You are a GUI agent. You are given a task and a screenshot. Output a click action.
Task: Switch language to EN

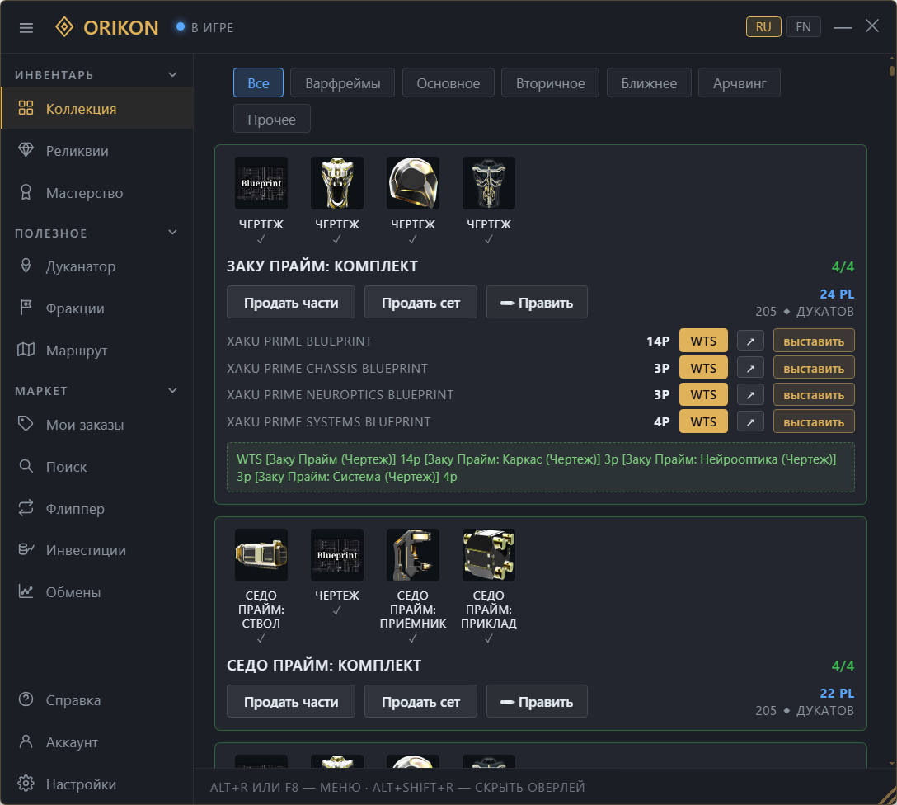(803, 27)
